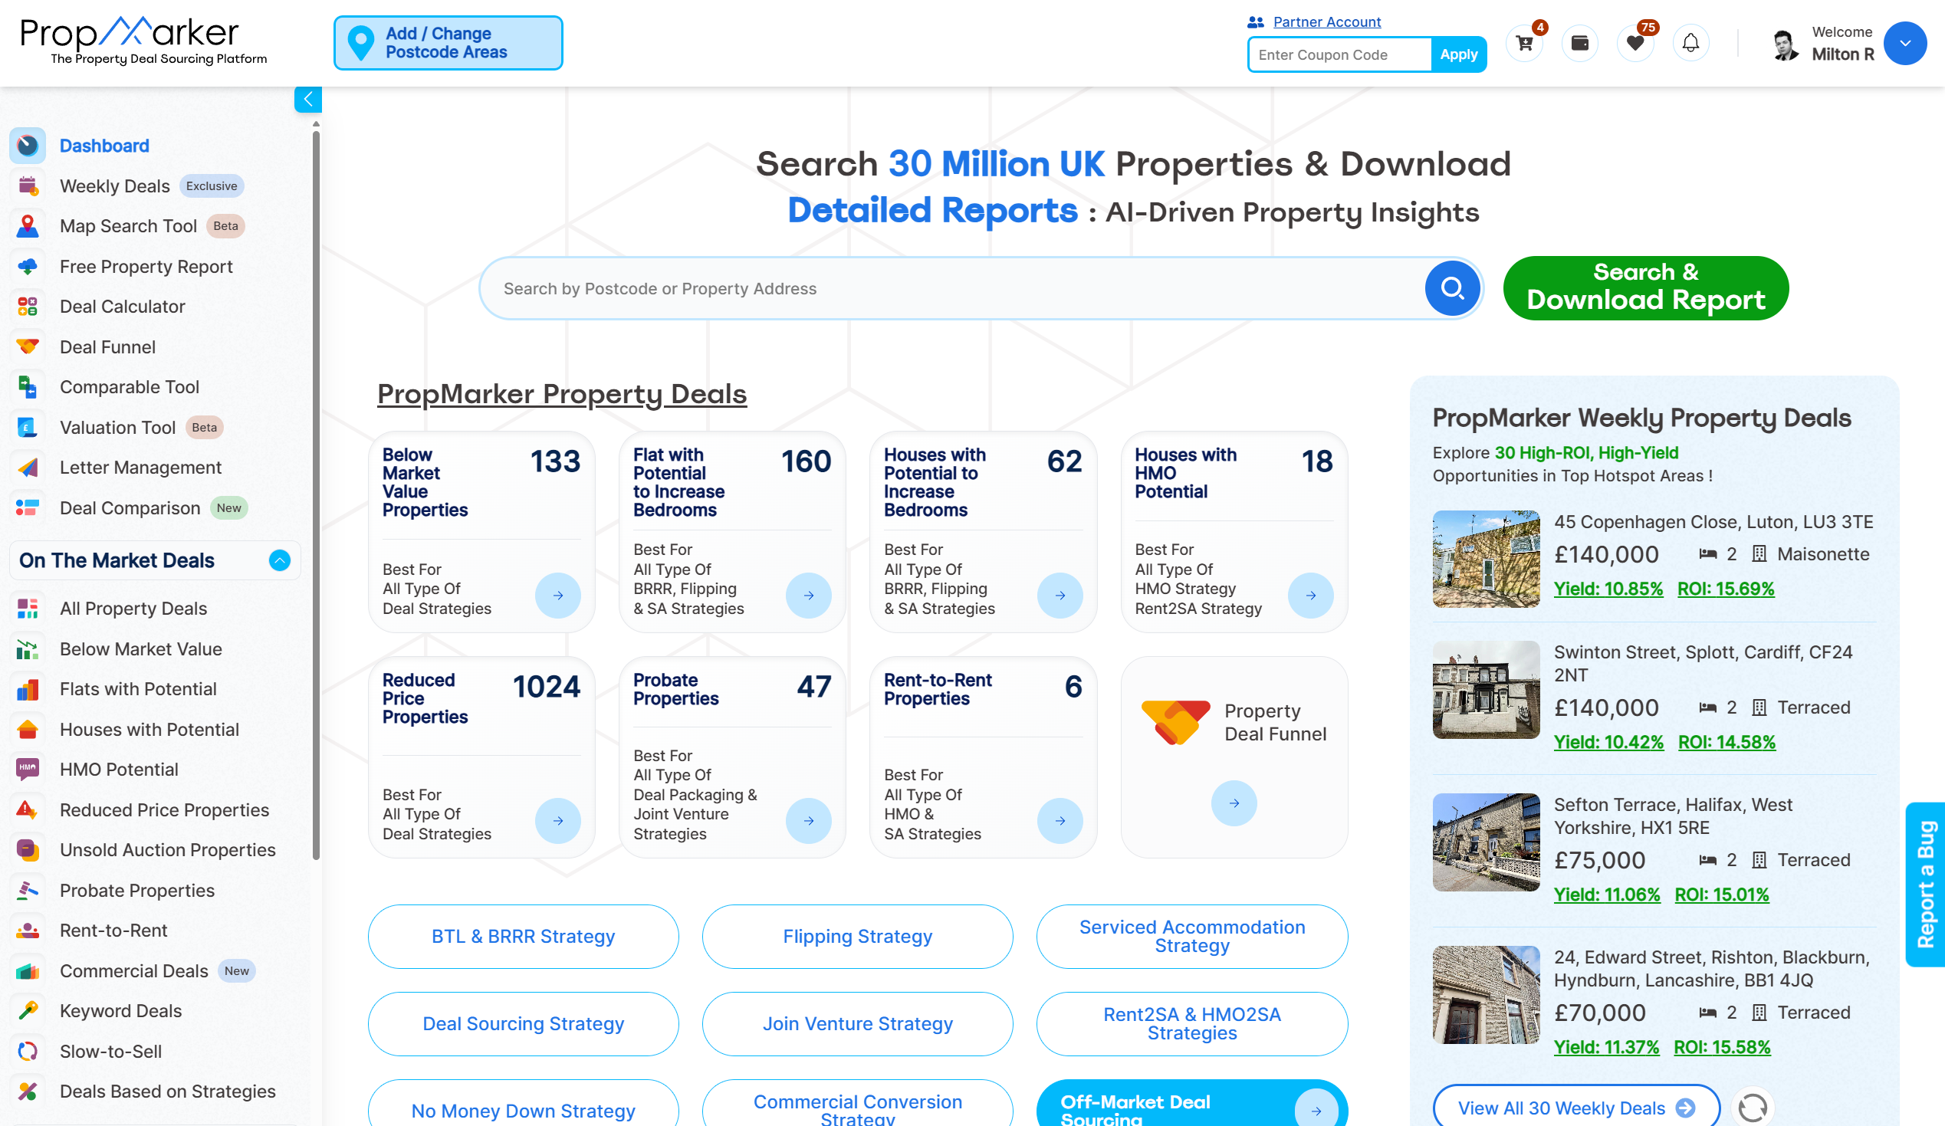Open Probate Properties card arrow
The width and height of the screenshot is (1945, 1126).
coord(808,820)
